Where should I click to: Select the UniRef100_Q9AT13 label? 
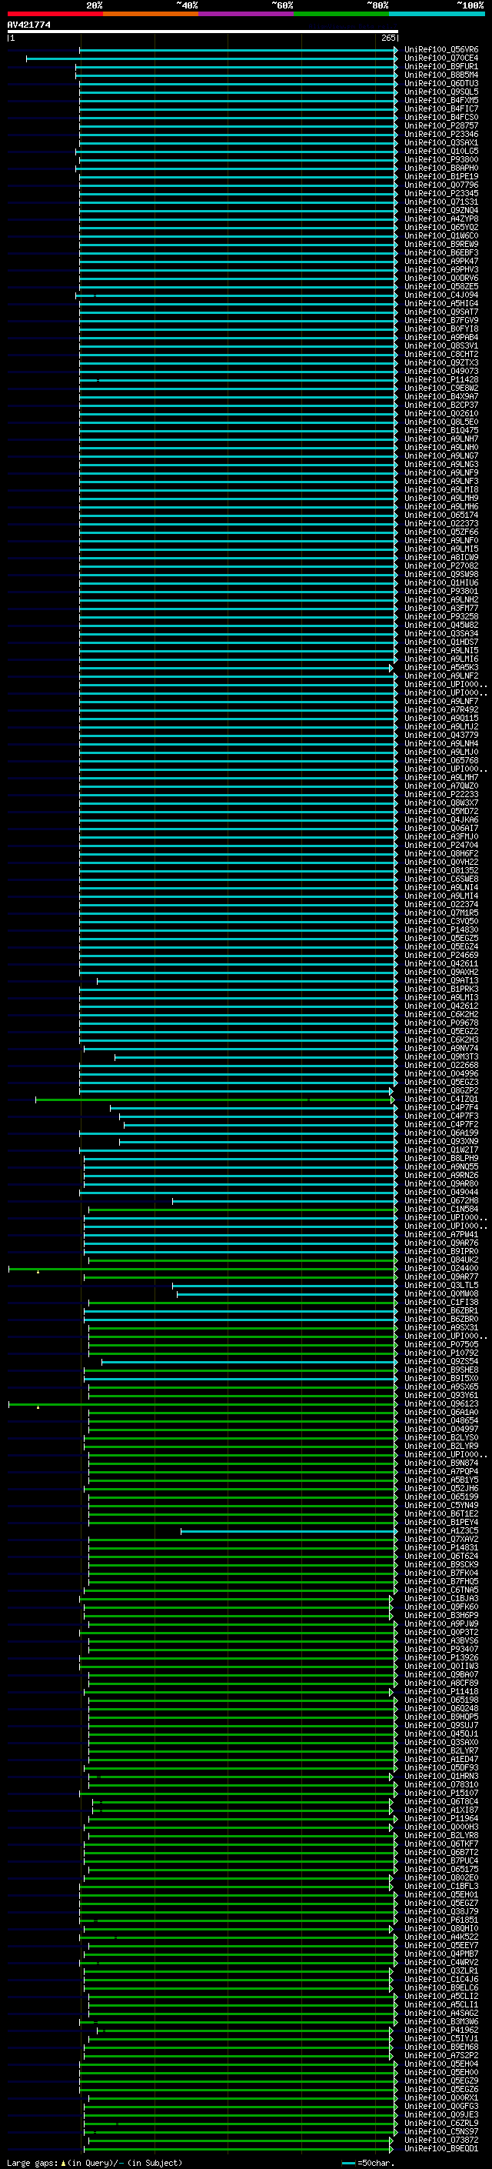coord(440,981)
